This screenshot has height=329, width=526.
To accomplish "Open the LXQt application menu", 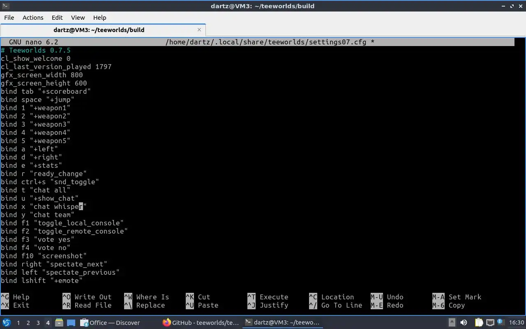I will 7,322.
